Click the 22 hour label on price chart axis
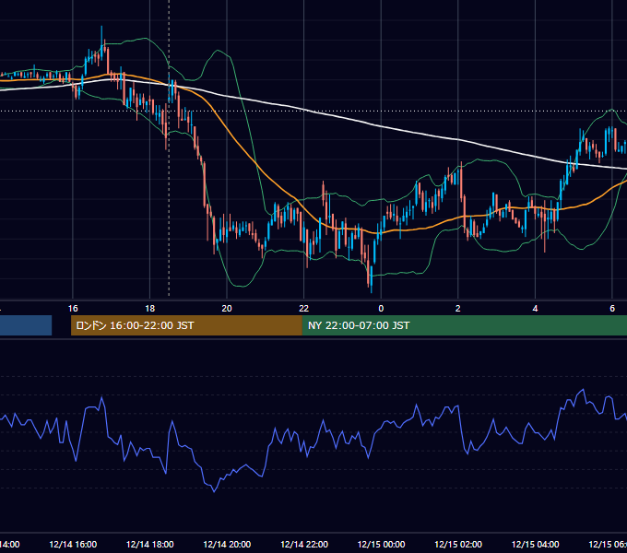Screen dimensions: 627x553 [304, 309]
